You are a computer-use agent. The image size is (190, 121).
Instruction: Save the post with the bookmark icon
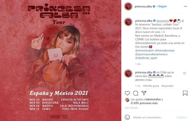click(x=185, y=93)
